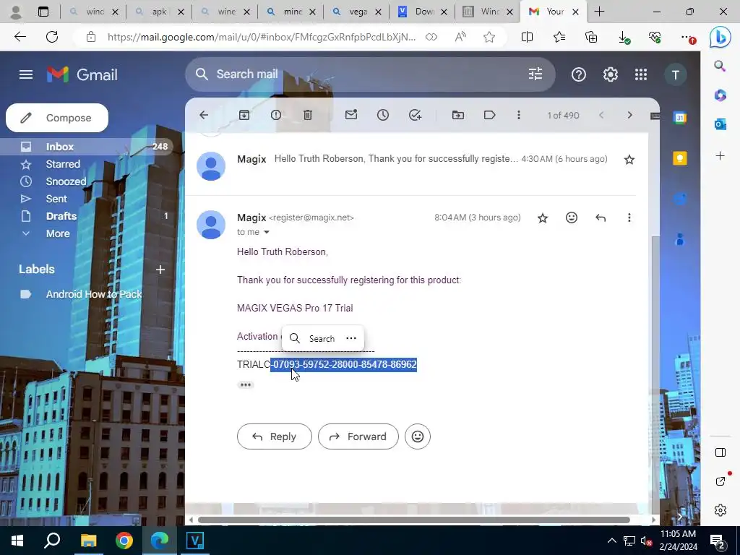Refresh the browser page

point(52,37)
